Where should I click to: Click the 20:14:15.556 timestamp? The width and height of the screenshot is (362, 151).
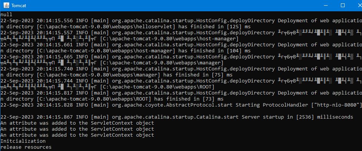coord(55,20)
